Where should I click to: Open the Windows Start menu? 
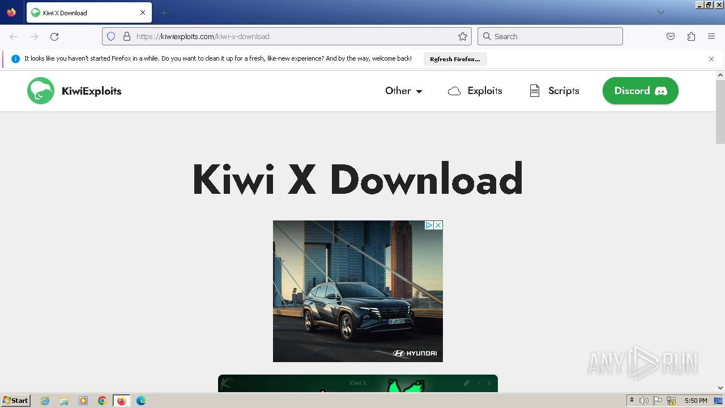point(15,400)
